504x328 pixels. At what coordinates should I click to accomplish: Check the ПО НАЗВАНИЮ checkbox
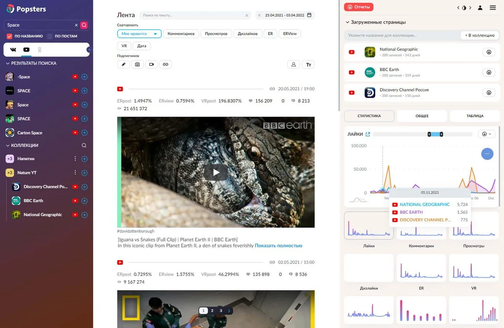click(x=10, y=36)
